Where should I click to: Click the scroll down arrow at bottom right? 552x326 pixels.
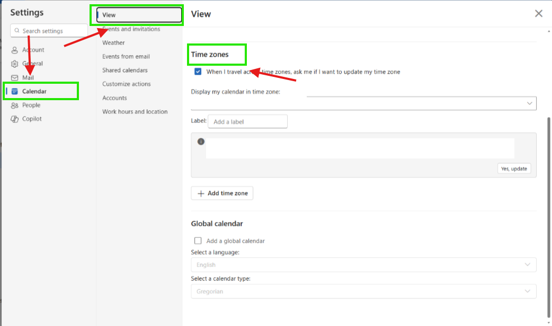(548, 322)
